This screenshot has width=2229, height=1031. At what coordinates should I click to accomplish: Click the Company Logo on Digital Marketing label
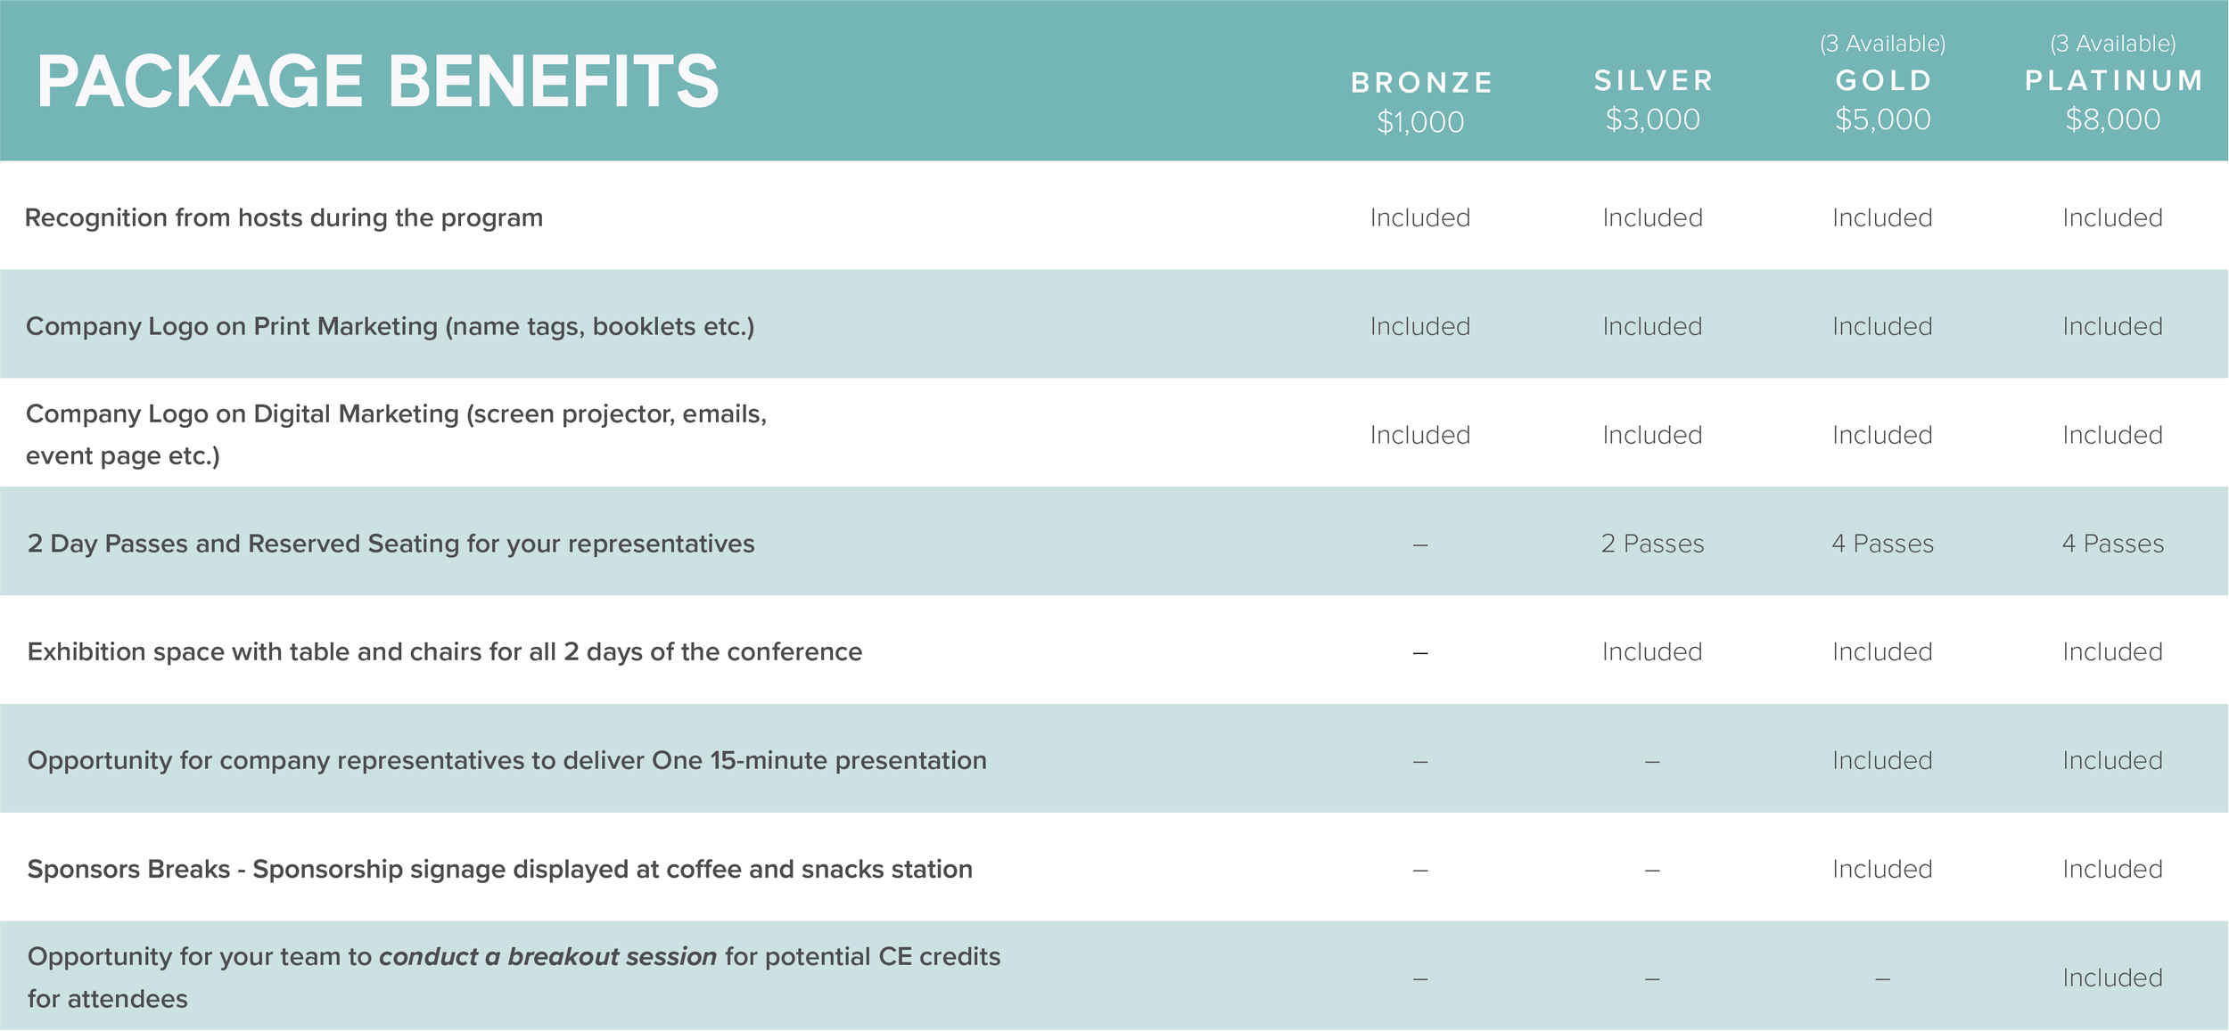click(x=396, y=434)
